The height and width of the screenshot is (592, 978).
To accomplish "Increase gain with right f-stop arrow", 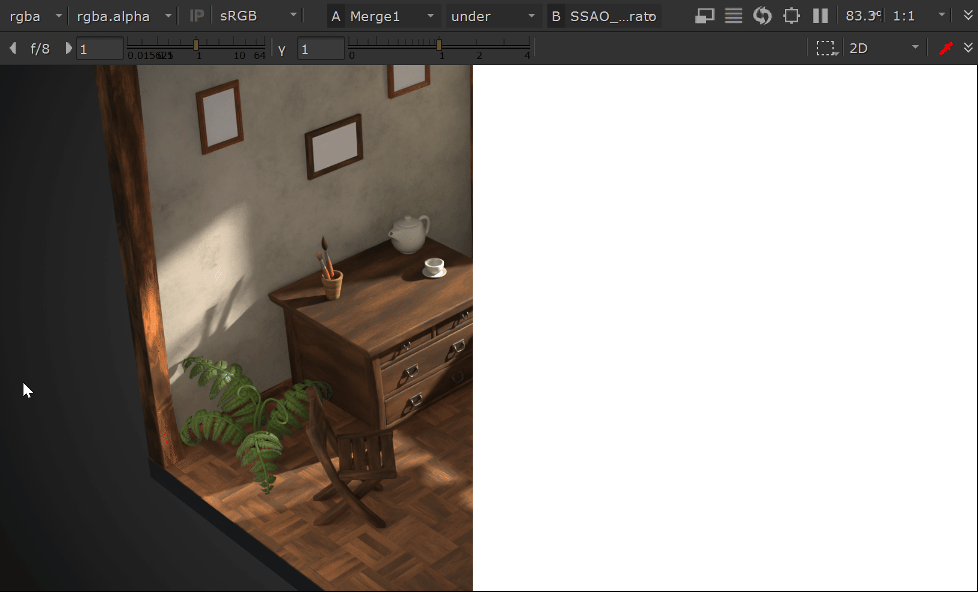I will click(x=69, y=48).
